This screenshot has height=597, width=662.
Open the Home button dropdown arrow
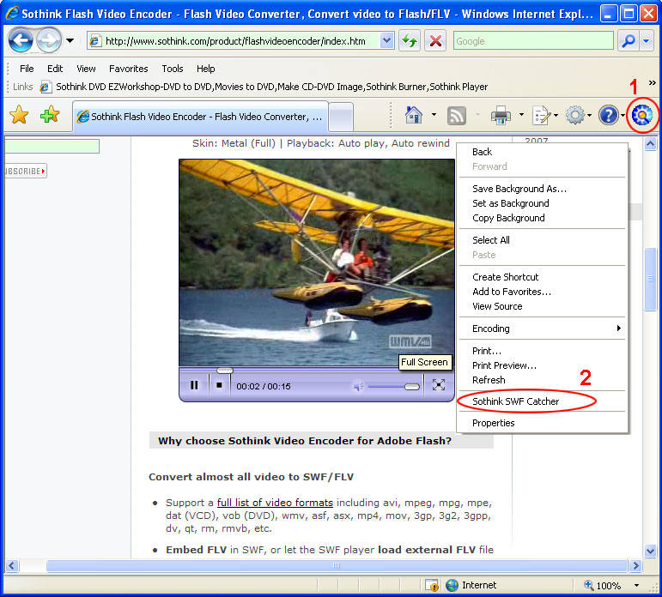tap(434, 115)
